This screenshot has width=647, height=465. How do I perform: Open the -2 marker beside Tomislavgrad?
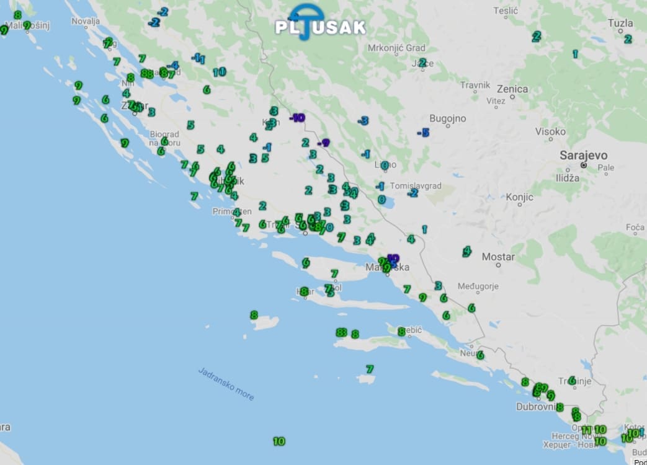pos(413,193)
